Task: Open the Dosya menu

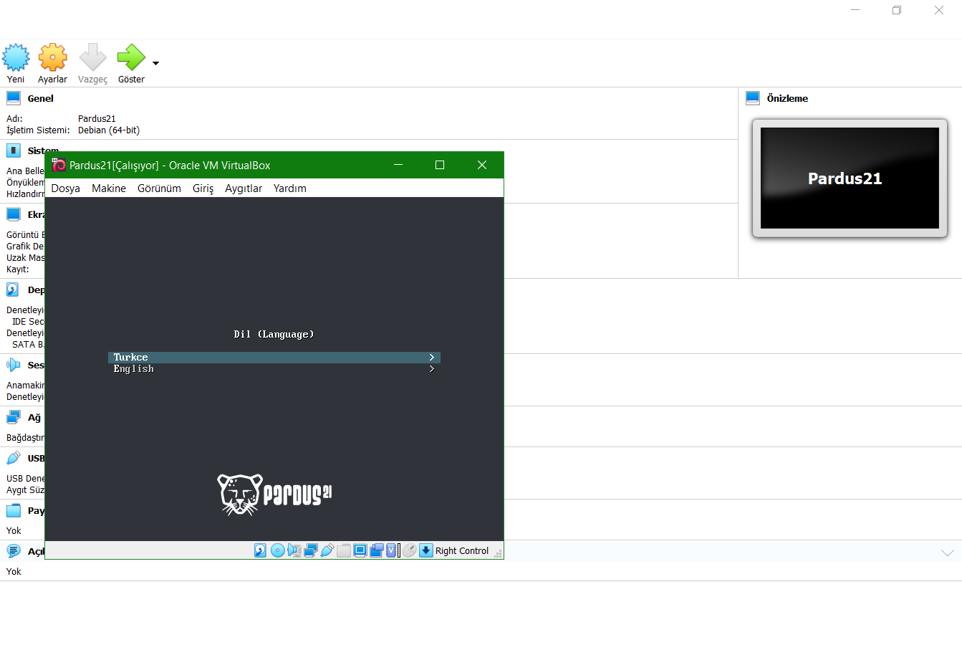Action: pyautogui.click(x=65, y=188)
